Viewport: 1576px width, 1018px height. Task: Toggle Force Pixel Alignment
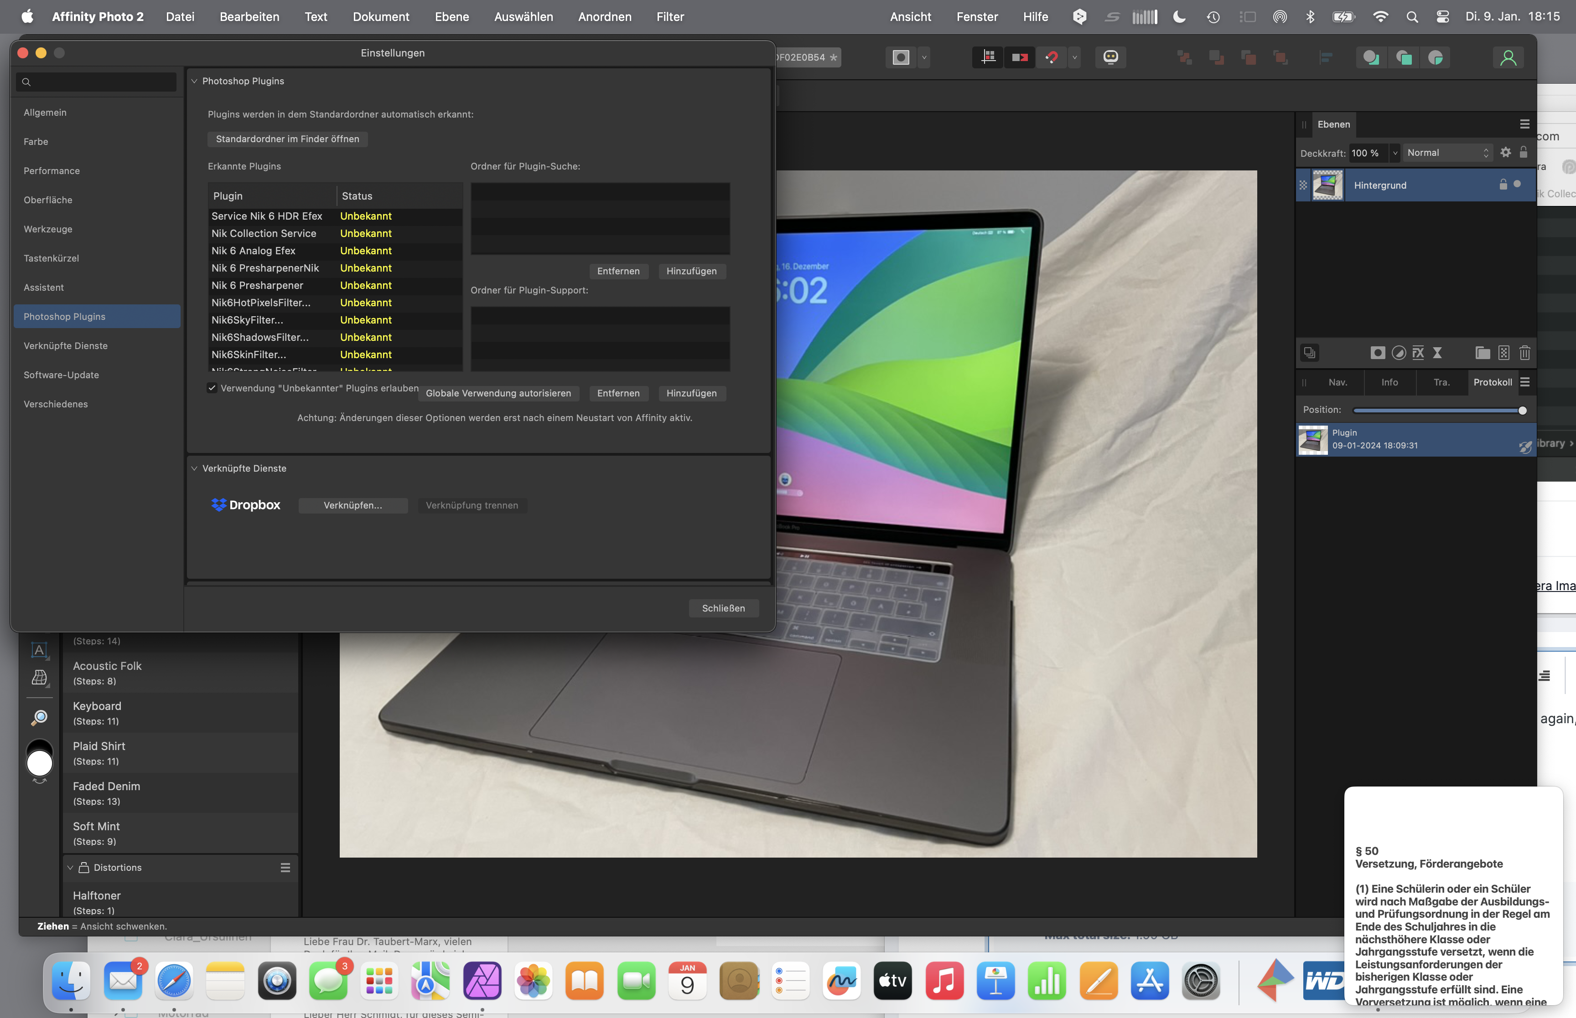click(x=989, y=57)
